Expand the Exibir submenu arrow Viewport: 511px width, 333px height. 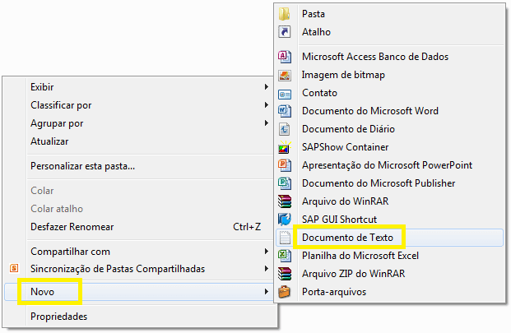coord(267,87)
